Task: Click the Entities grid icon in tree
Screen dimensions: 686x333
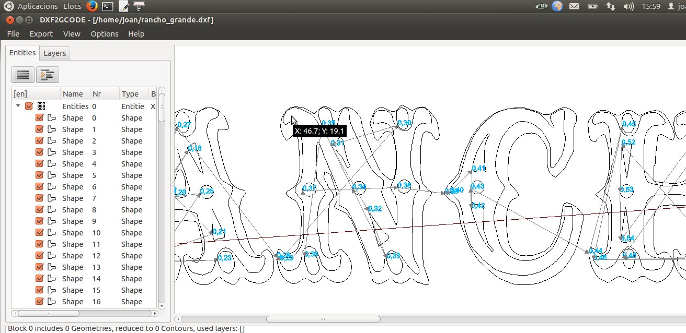Action: [41, 106]
